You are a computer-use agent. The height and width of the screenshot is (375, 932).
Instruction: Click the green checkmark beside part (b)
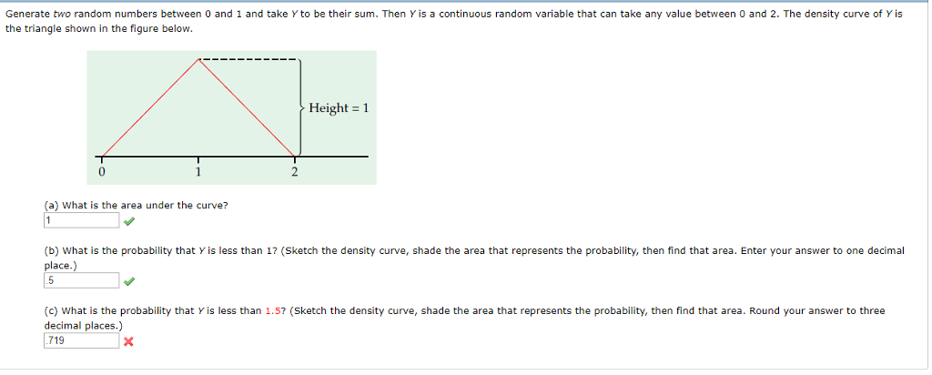click(x=129, y=281)
